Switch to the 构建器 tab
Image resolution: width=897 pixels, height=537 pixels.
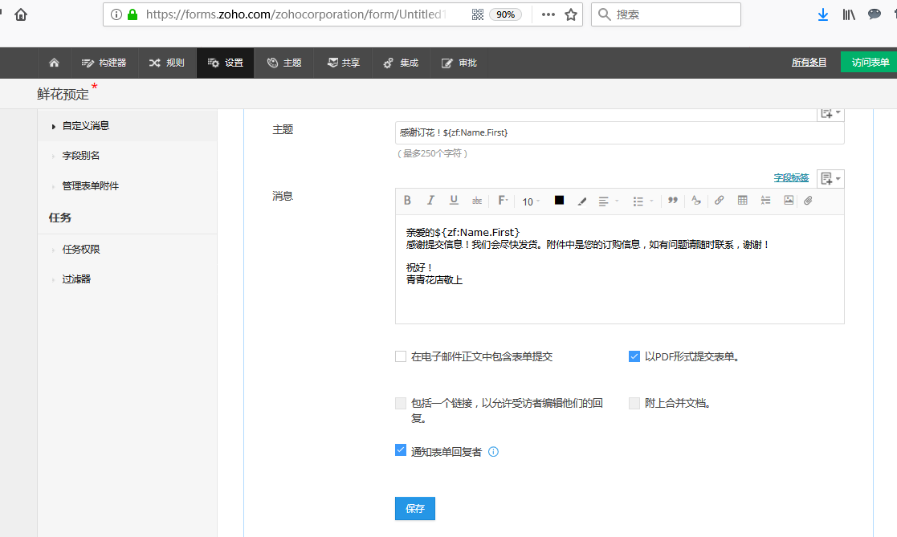(104, 63)
